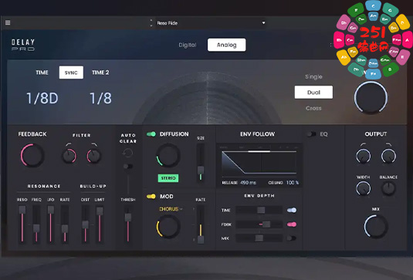
Task: Click the large knob beside Dual
Action: pos(371,97)
